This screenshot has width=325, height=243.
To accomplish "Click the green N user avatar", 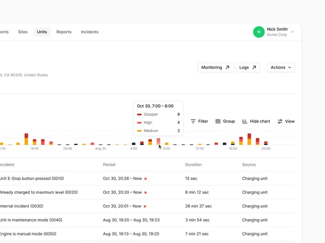I will tap(259, 32).
